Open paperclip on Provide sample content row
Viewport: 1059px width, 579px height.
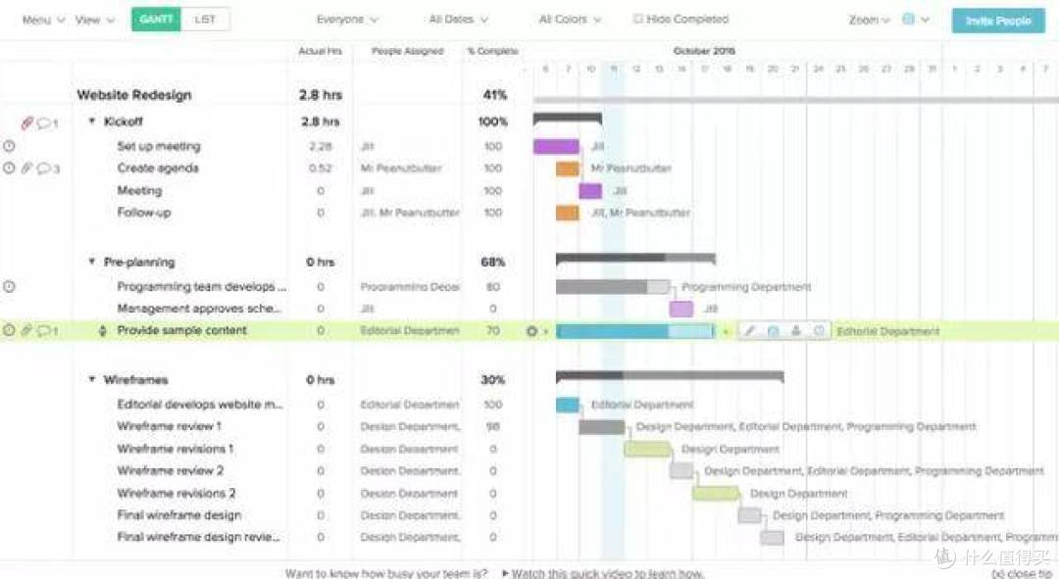tap(26, 330)
